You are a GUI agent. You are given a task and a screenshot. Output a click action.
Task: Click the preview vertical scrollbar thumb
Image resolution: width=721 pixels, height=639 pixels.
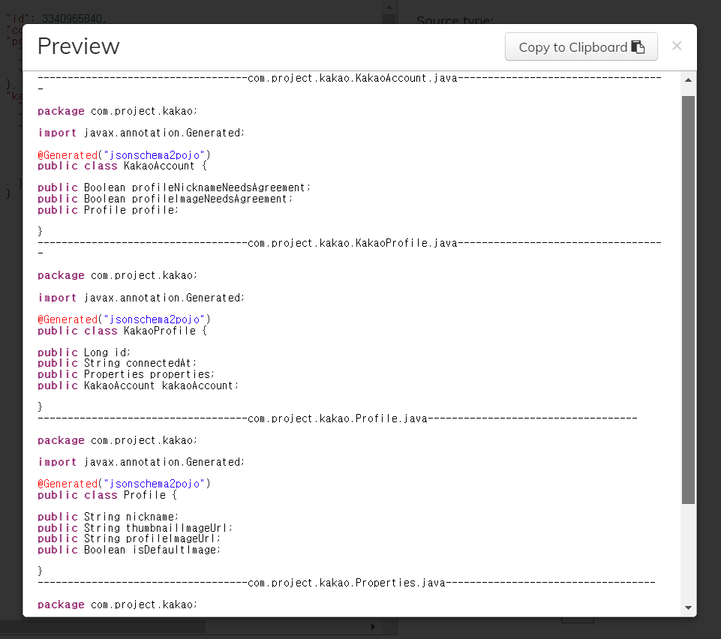click(688, 300)
